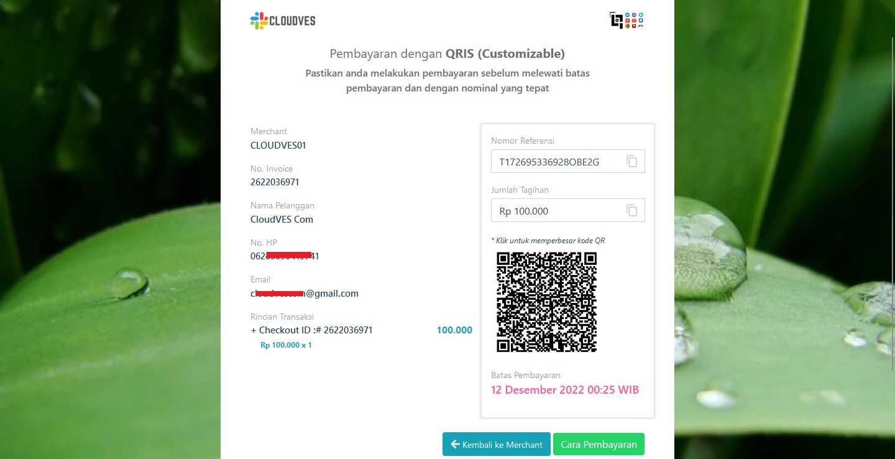Click the left arrow icon on Kembali button

coord(455,444)
